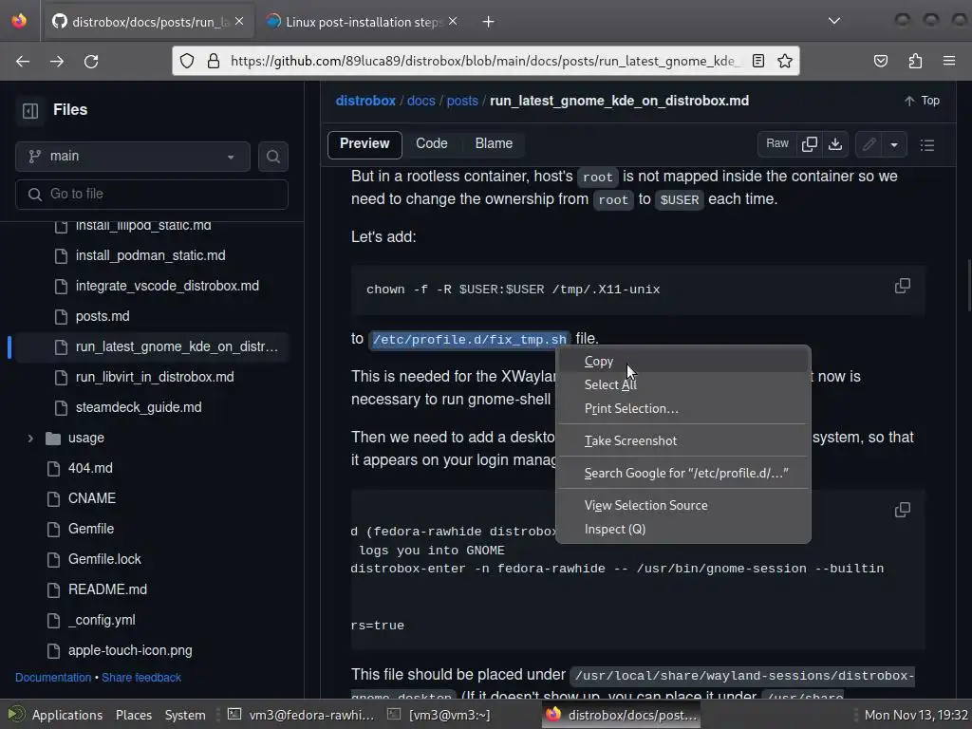This screenshot has height=729, width=972.
Task: Open System menu in taskbar
Action: [185, 715]
